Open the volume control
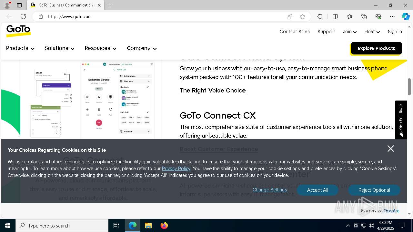Image resolution: width=413 pixels, height=232 pixels. [x=371, y=226]
